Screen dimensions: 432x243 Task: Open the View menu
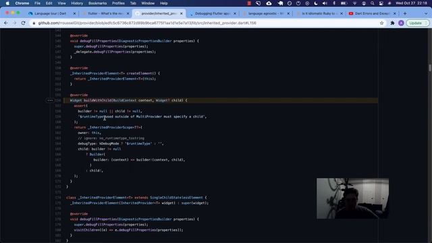point(61,3)
